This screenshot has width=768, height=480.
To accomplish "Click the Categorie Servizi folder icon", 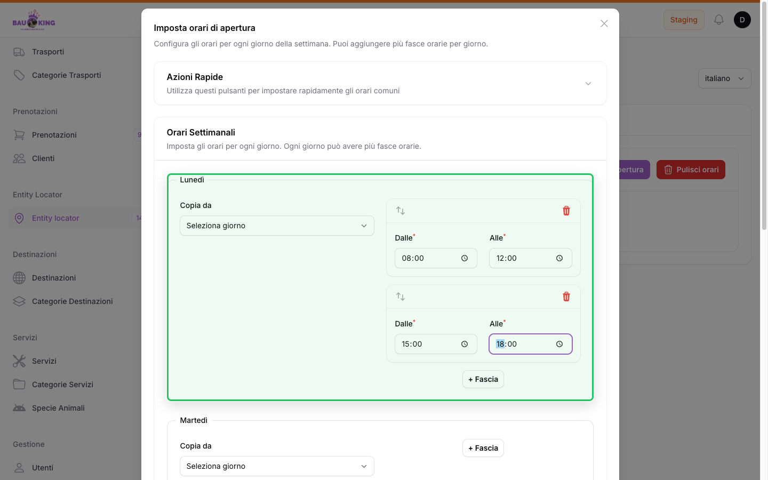I will tap(19, 385).
